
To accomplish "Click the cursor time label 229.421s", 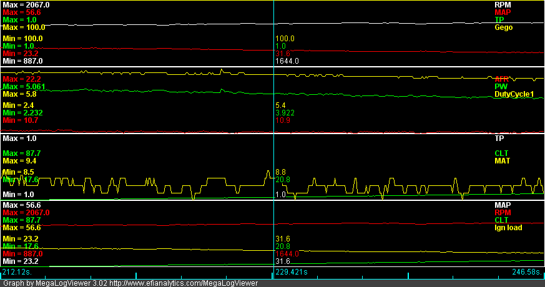I will point(292,271).
